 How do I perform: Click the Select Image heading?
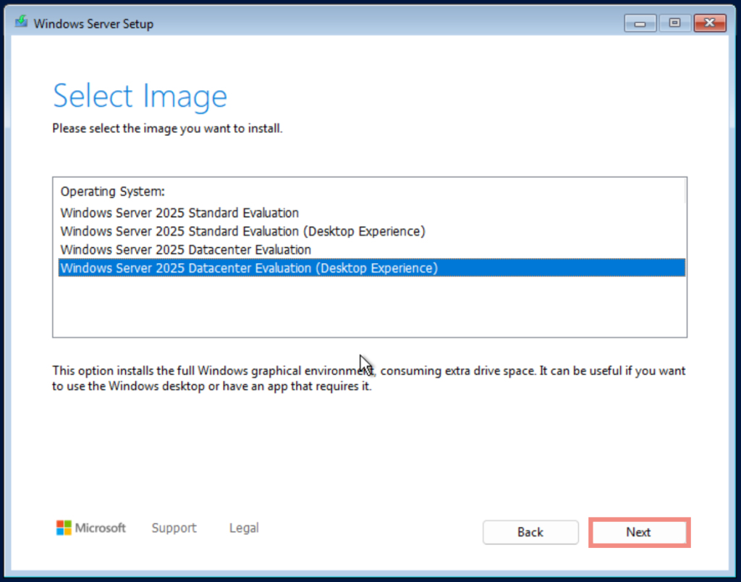click(x=140, y=95)
